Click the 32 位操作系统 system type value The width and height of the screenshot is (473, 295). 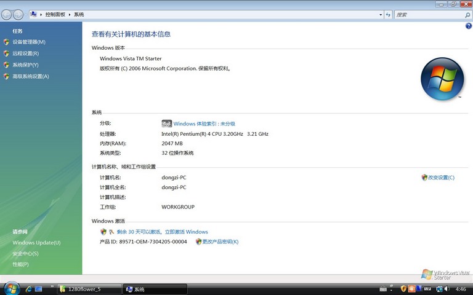[x=177, y=153]
